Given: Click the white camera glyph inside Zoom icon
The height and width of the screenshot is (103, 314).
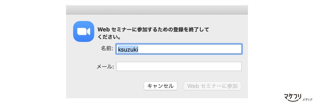Looking at the screenshot, I should pos(84,31).
